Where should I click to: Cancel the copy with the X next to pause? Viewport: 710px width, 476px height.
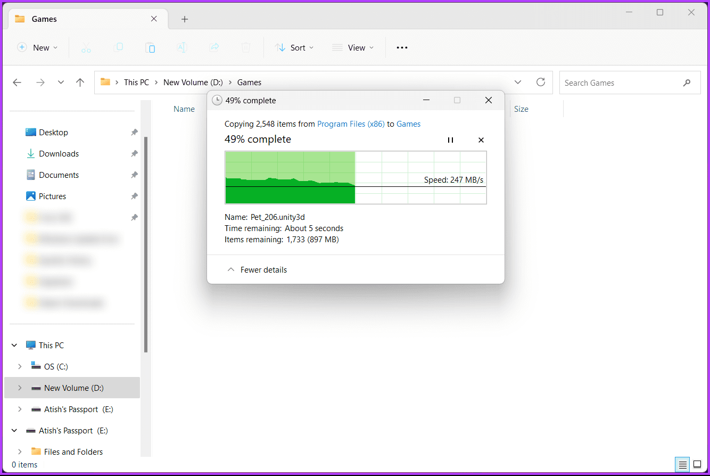(x=481, y=140)
